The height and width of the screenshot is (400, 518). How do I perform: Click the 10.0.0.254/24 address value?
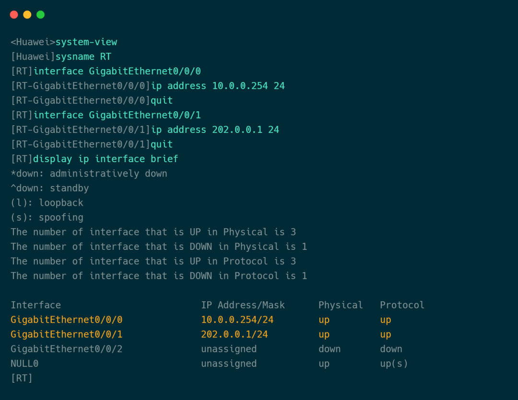pyautogui.click(x=237, y=320)
